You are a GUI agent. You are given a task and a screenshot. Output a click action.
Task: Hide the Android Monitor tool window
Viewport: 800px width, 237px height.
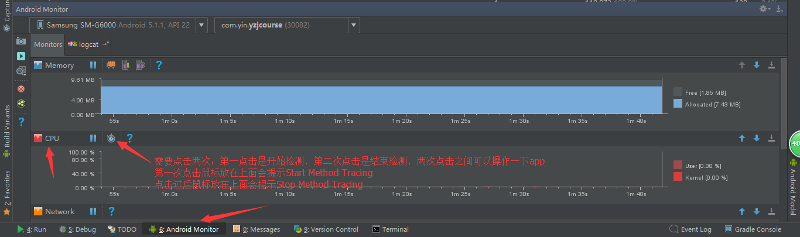[779, 9]
